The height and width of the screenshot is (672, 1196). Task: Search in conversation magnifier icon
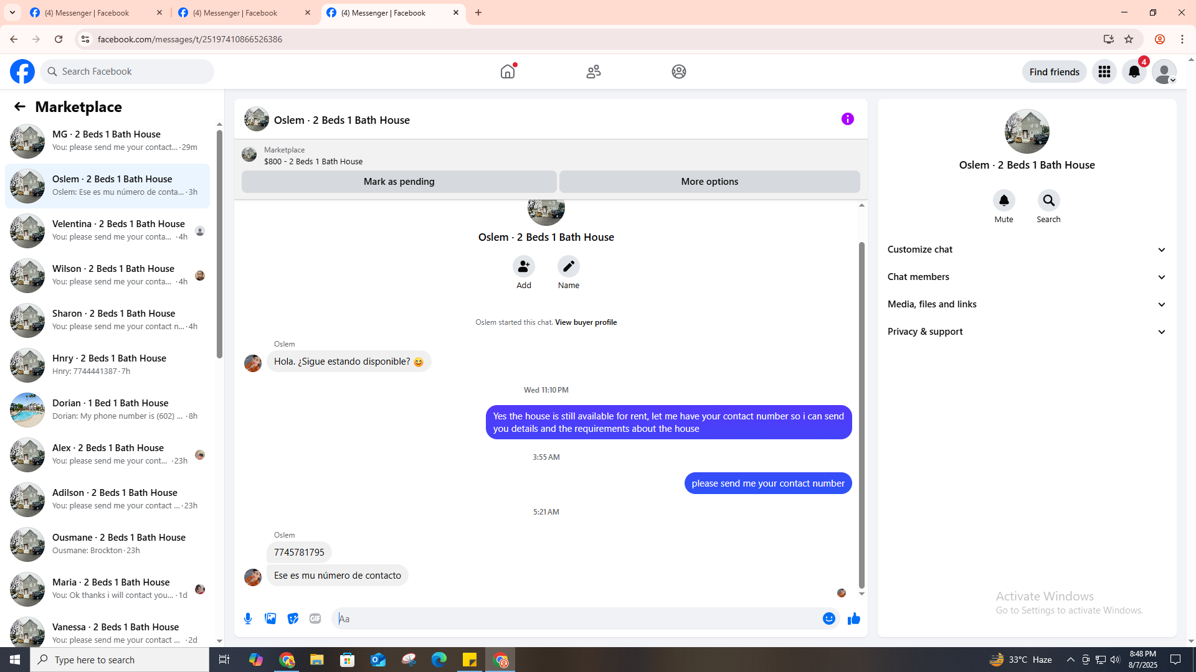click(x=1049, y=200)
